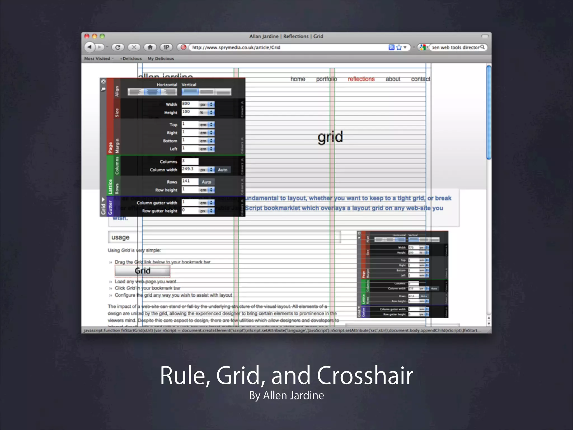Click the Rows field showing 141
The height and width of the screenshot is (430, 573).
point(190,182)
